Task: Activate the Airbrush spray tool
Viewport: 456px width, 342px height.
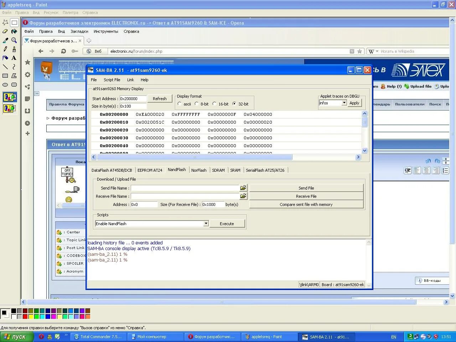Action: tap(5, 58)
